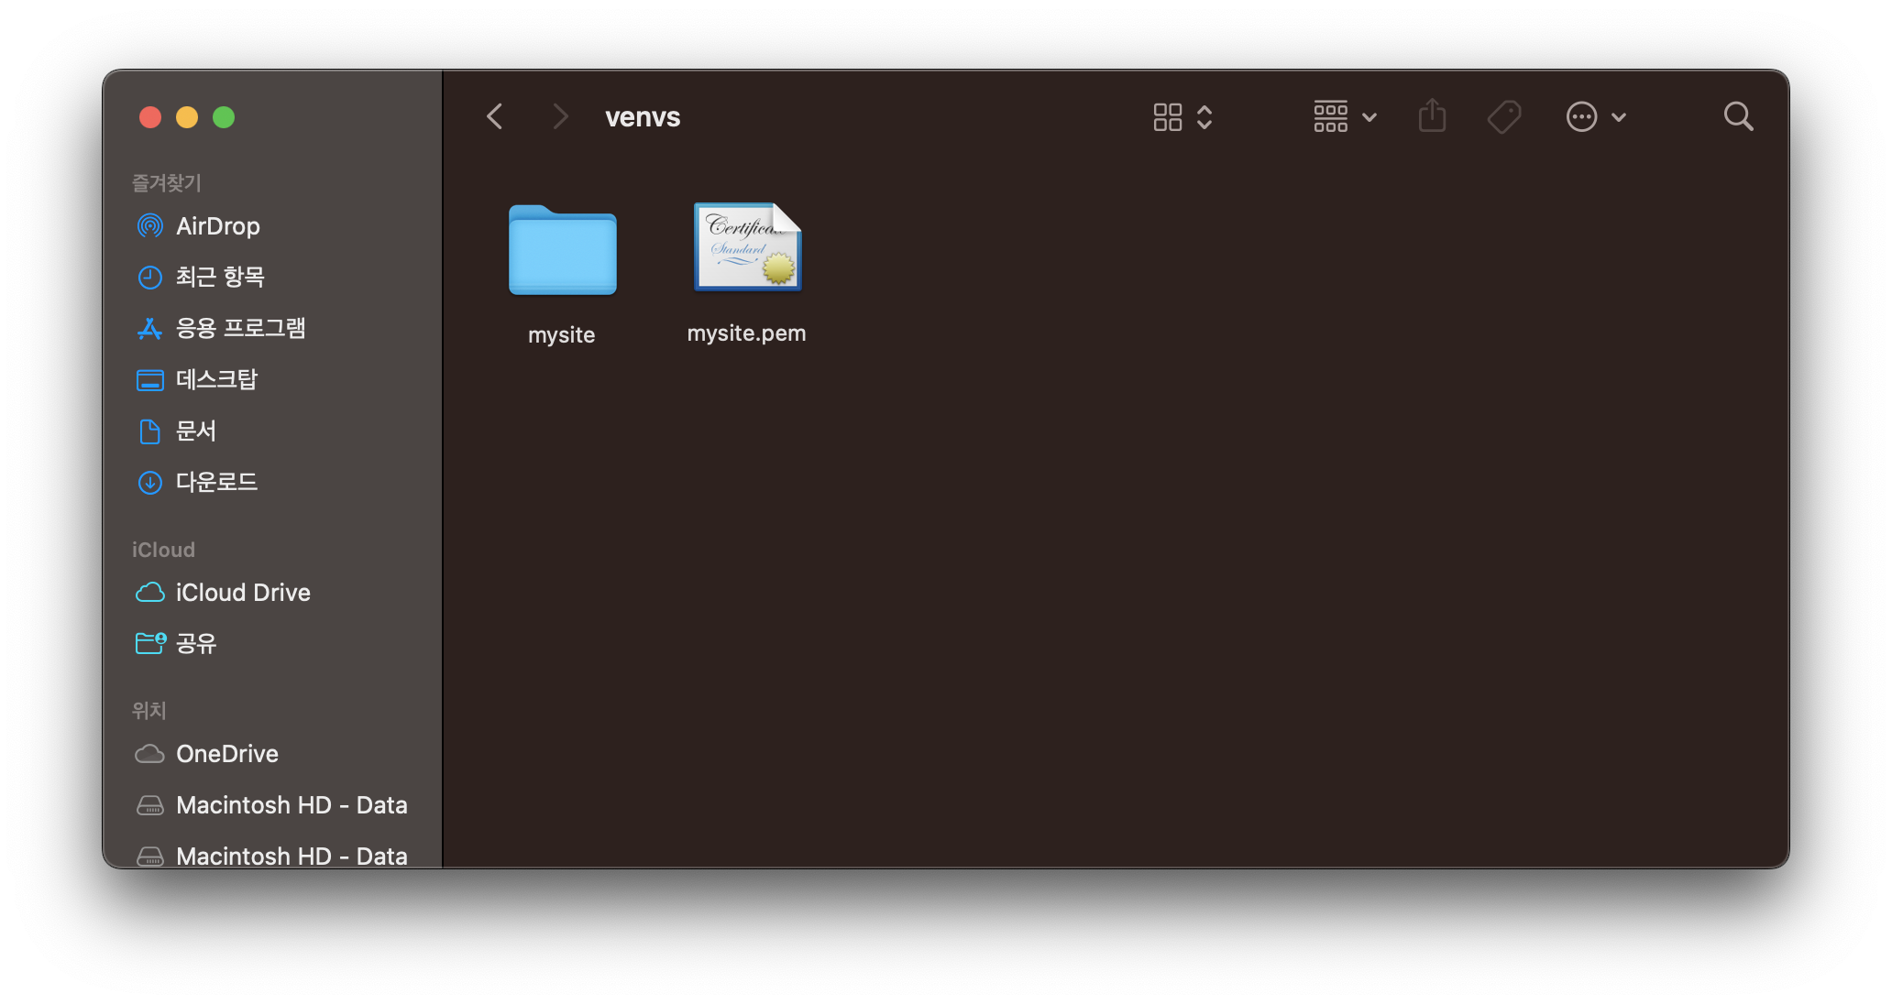Screen dimensions: 1892x1004
Task: Switch to icon view button
Action: click(x=1167, y=116)
